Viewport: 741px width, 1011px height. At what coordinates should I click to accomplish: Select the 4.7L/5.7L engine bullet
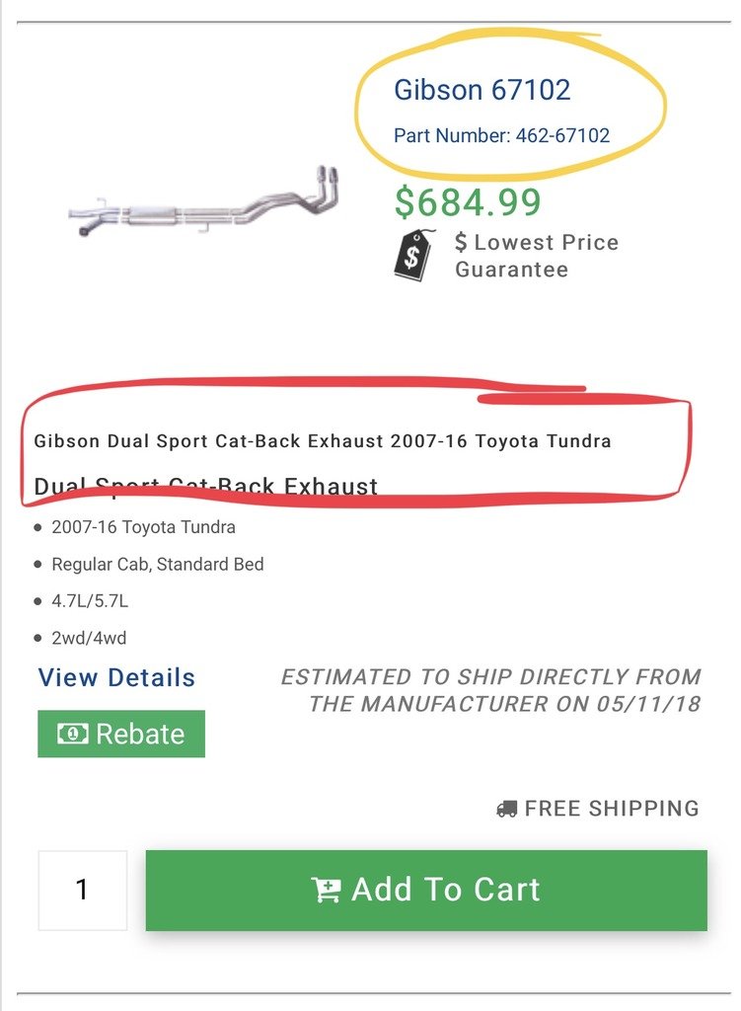(x=90, y=601)
